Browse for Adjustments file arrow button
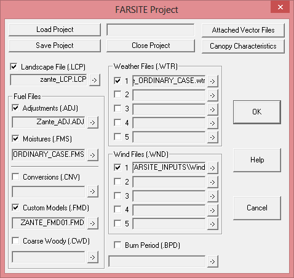The height and width of the screenshot is (278, 294). [93, 122]
